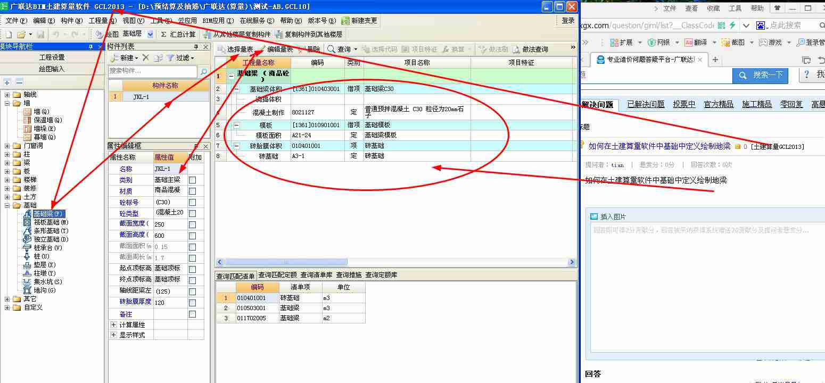This screenshot has height=383, width=825.
Task: Expand the 轴线 folder in tree
Action: [7, 95]
